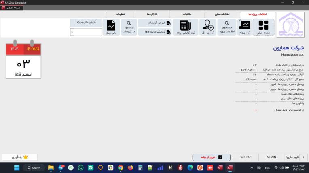Click کارکرد روزمزد پرداخت نشده - تعداد label
309x173 pixels.
click(285, 74)
